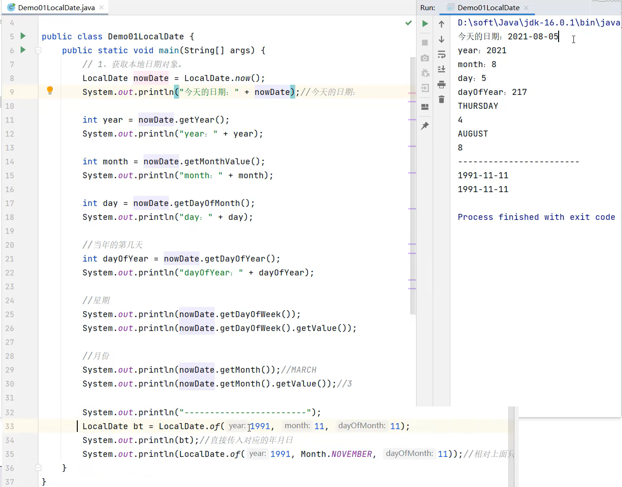The height and width of the screenshot is (487, 622).
Task: Click the green inspections checkmark above the editor
Action: coord(408,22)
